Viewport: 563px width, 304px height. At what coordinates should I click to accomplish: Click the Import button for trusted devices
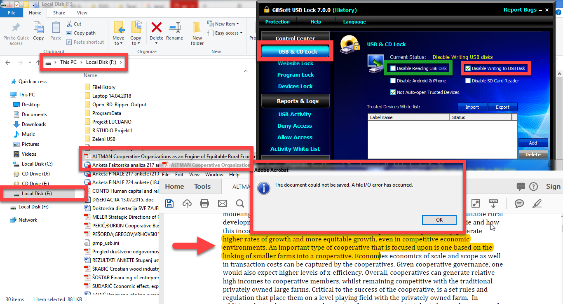point(472,107)
